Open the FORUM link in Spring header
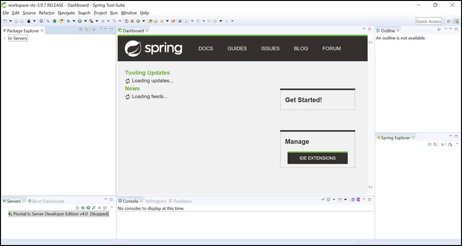 [332, 48]
